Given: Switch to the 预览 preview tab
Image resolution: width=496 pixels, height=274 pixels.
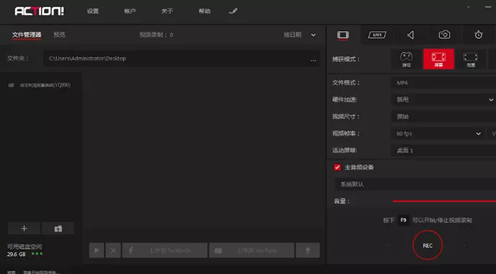Looking at the screenshot, I should click(x=59, y=35).
